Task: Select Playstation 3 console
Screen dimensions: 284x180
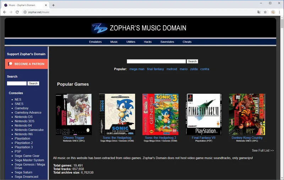Action: pos(24,147)
